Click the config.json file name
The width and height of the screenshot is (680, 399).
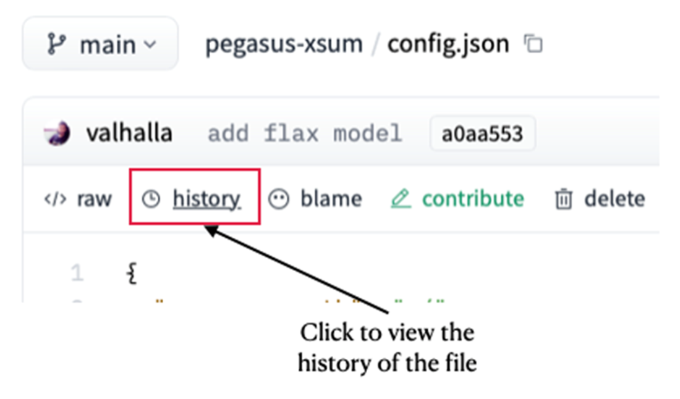click(x=448, y=44)
